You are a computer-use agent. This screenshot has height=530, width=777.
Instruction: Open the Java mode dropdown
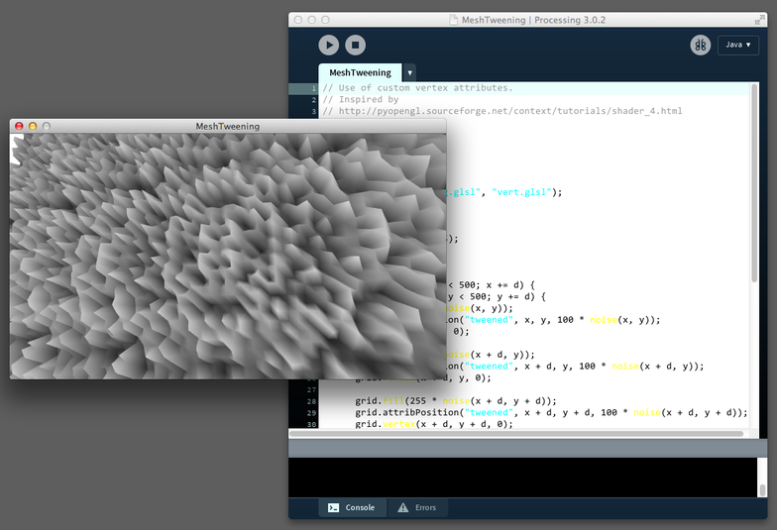coord(737,45)
